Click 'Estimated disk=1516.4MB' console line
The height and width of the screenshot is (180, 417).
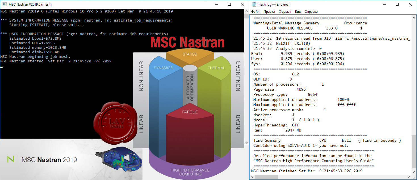(x=35, y=52)
